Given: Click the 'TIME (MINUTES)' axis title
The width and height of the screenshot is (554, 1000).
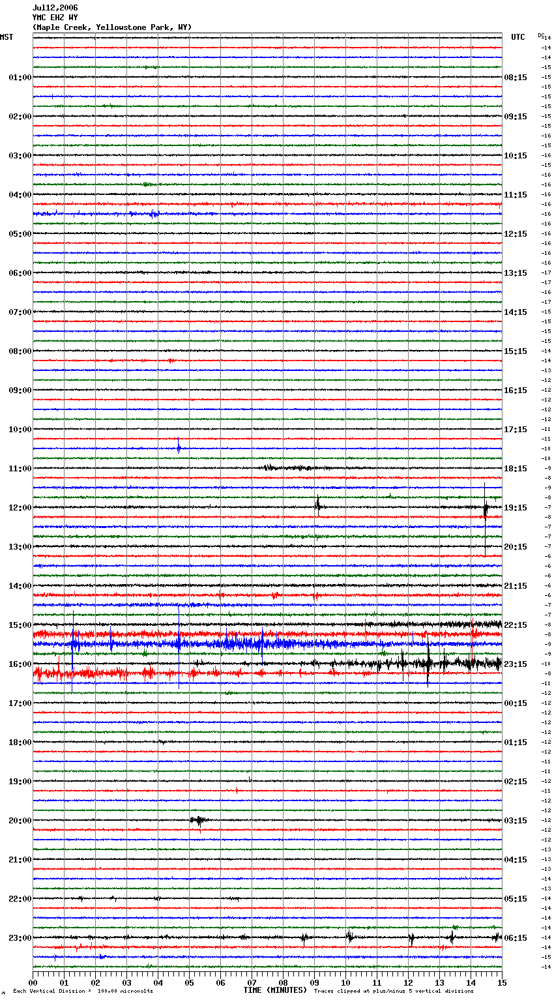Looking at the screenshot, I should (275, 990).
